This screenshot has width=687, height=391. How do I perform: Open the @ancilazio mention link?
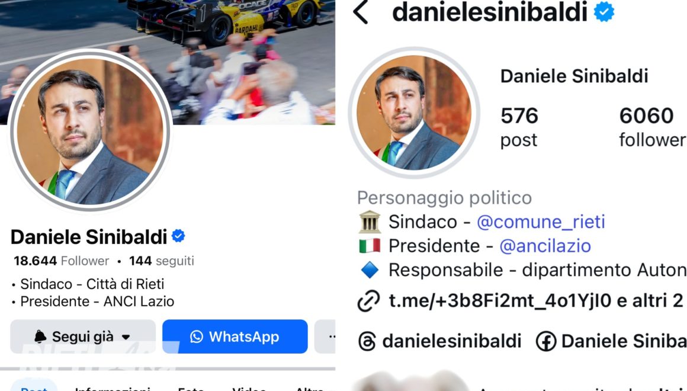[545, 246]
